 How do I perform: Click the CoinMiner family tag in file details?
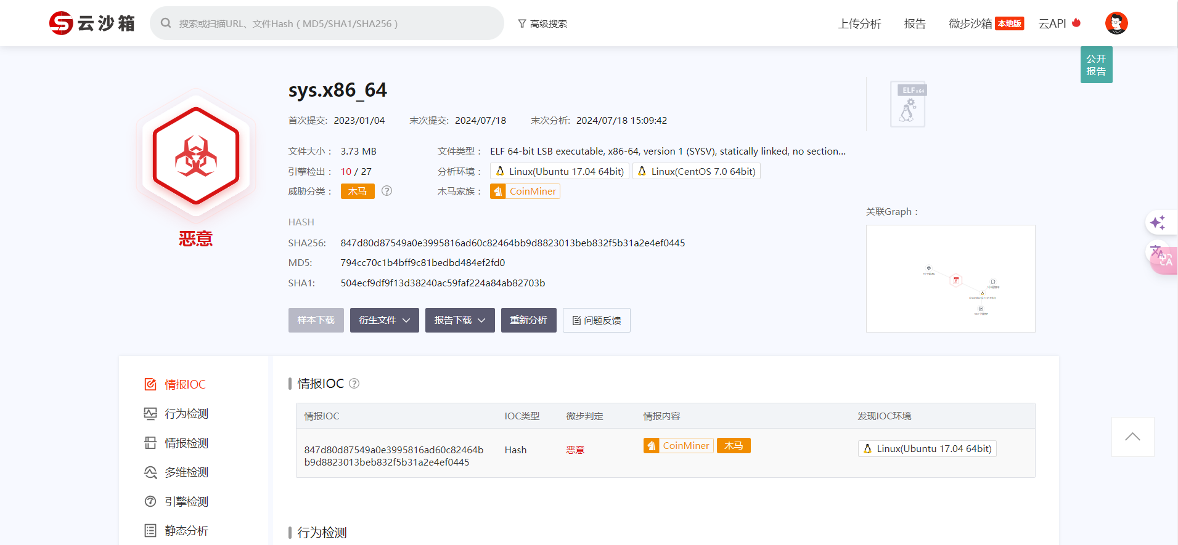[x=525, y=192]
